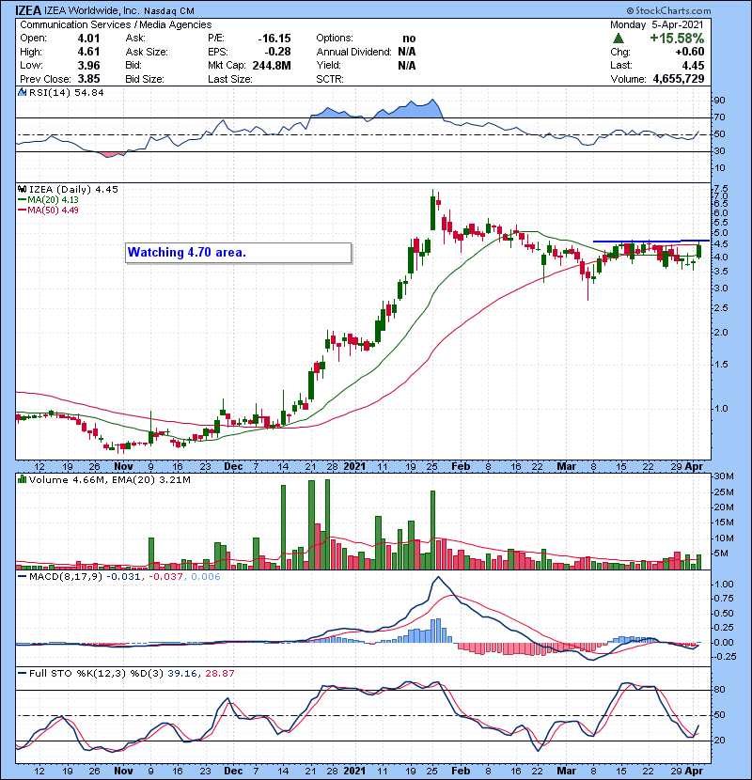Click the IZEA (Daily) candlestick legend icon
Screen dimensions: 752x780
click(x=22, y=189)
